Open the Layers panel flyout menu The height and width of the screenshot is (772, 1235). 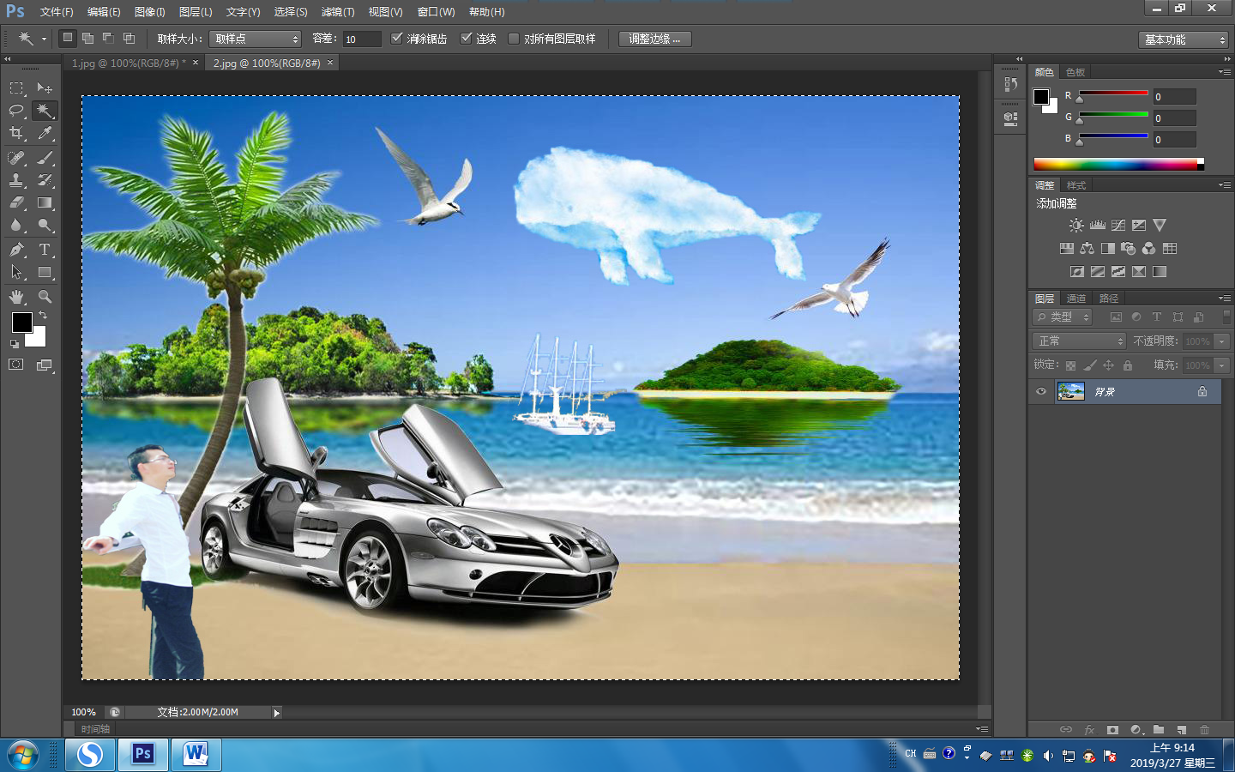[1225, 298]
